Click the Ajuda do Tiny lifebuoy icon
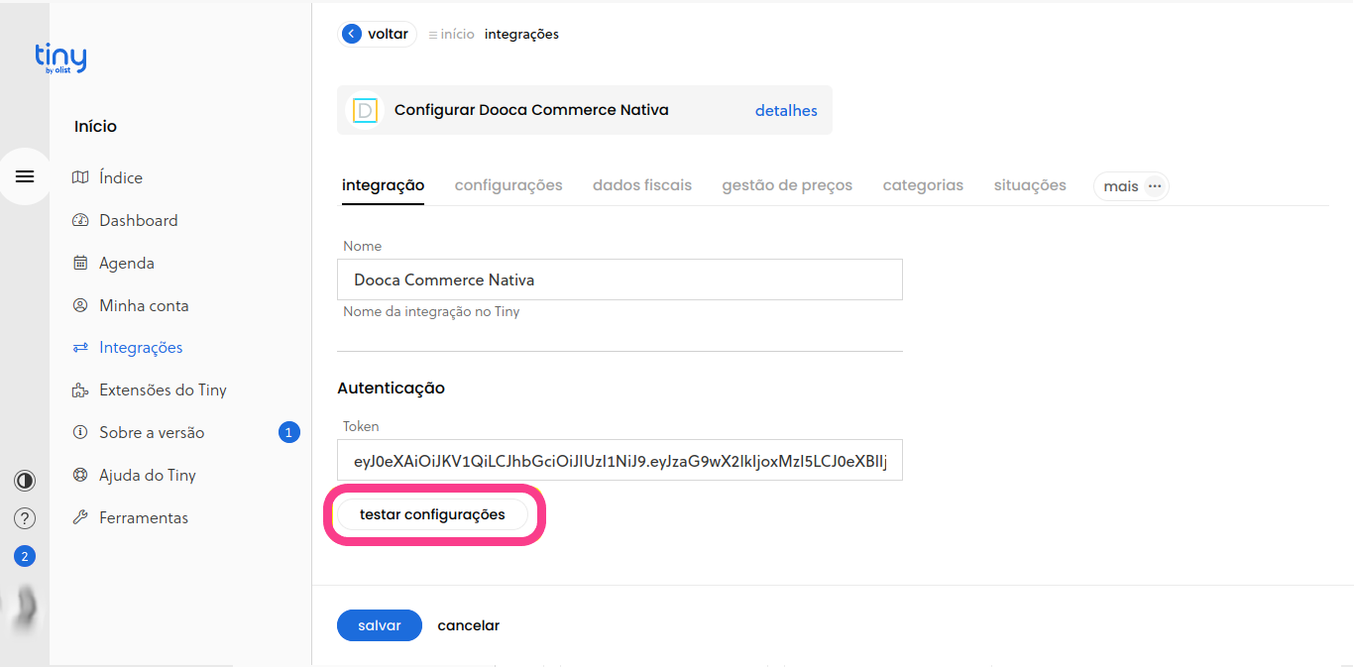The height and width of the screenshot is (667, 1354). [80, 475]
